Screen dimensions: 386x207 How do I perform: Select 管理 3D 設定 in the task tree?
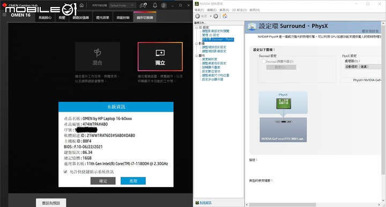(211, 35)
